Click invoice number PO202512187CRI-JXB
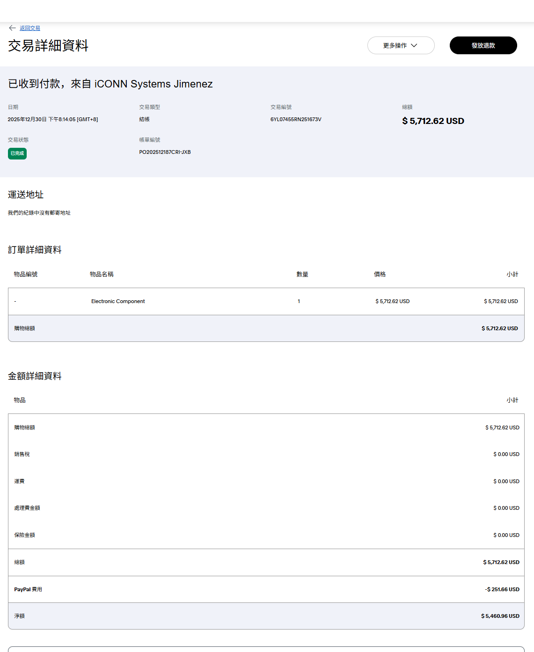The width and height of the screenshot is (534, 652). click(165, 152)
